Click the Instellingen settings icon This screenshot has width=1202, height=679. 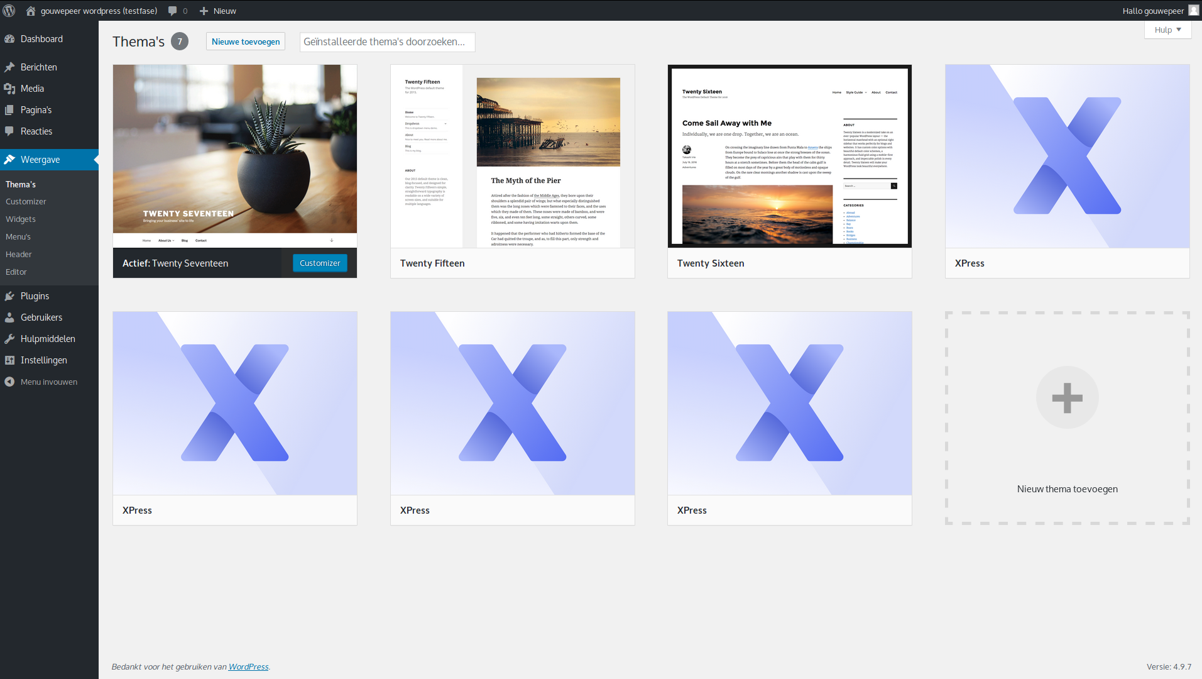coord(9,360)
